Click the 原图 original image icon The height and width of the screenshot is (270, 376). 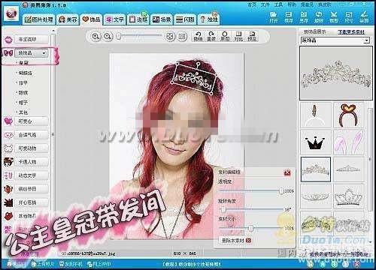pyautogui.click(x=225, y=37)
